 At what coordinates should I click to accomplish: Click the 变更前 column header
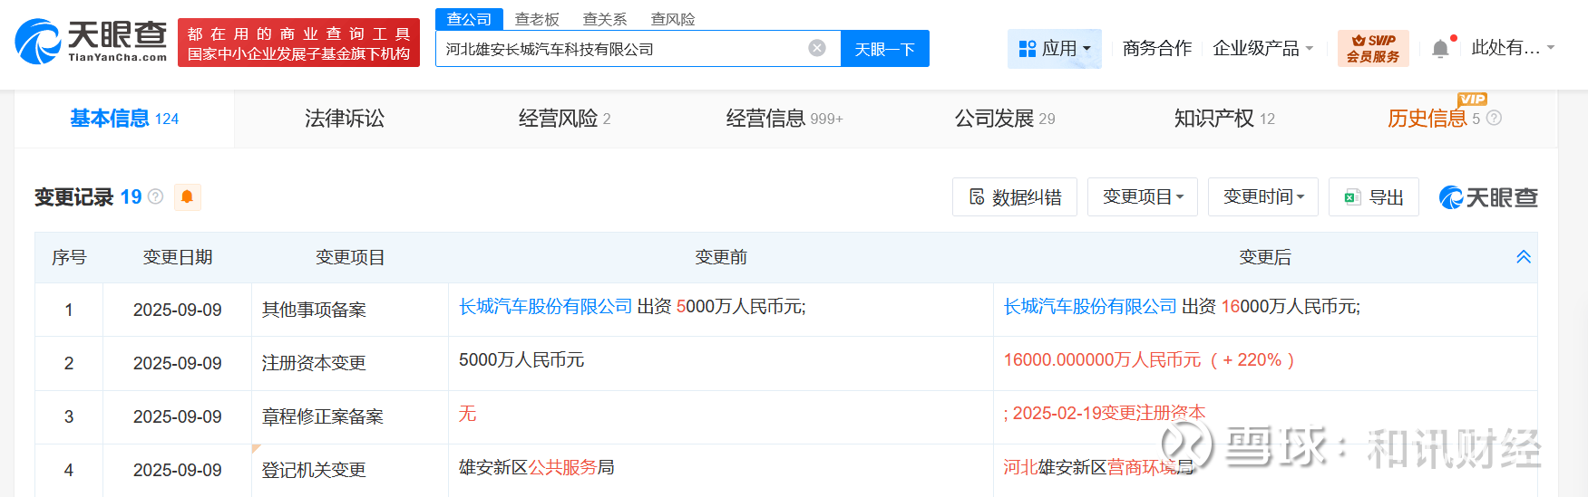(721, 257)
